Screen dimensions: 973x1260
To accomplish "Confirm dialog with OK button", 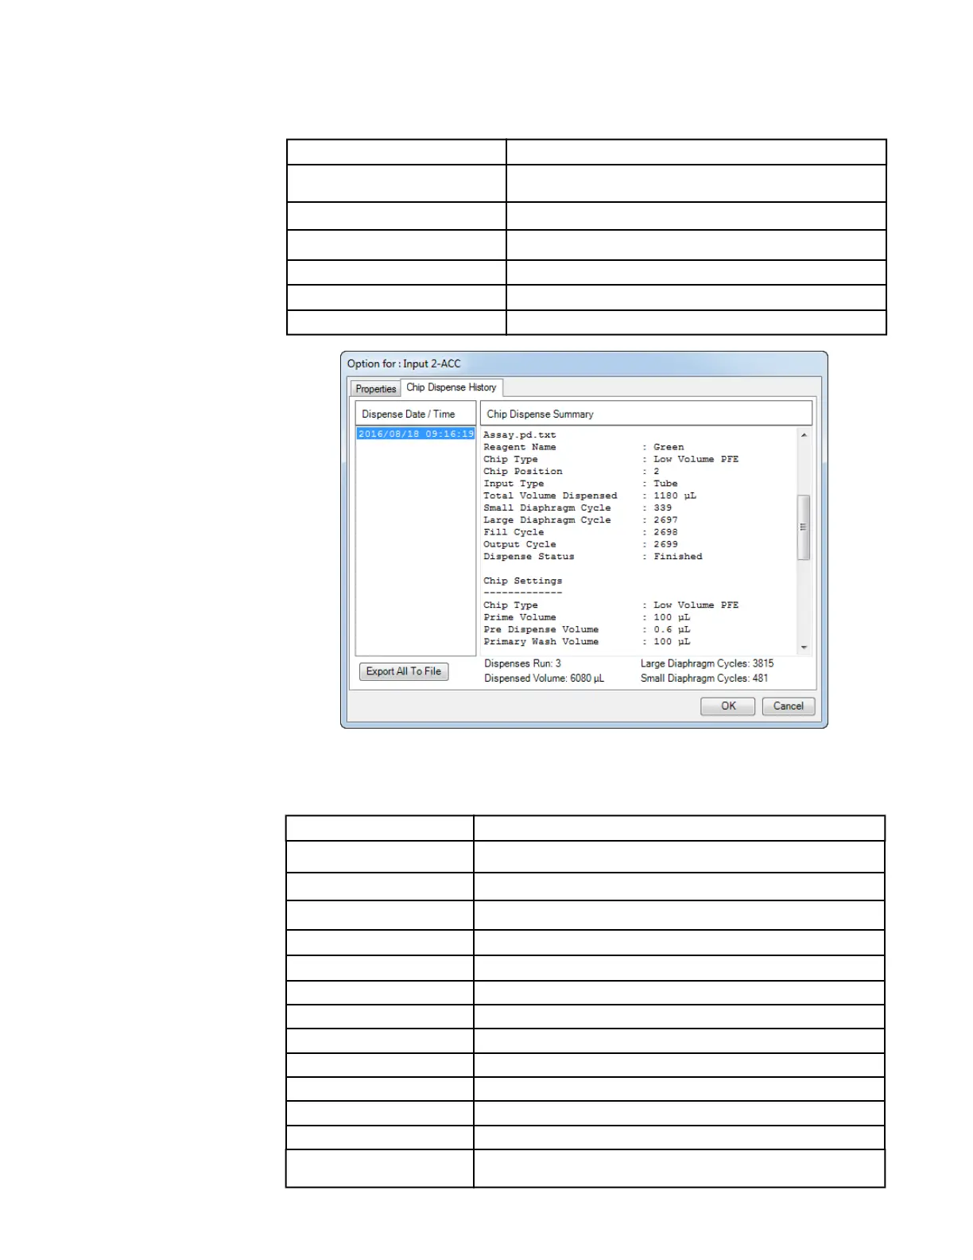I will point(728,706).
